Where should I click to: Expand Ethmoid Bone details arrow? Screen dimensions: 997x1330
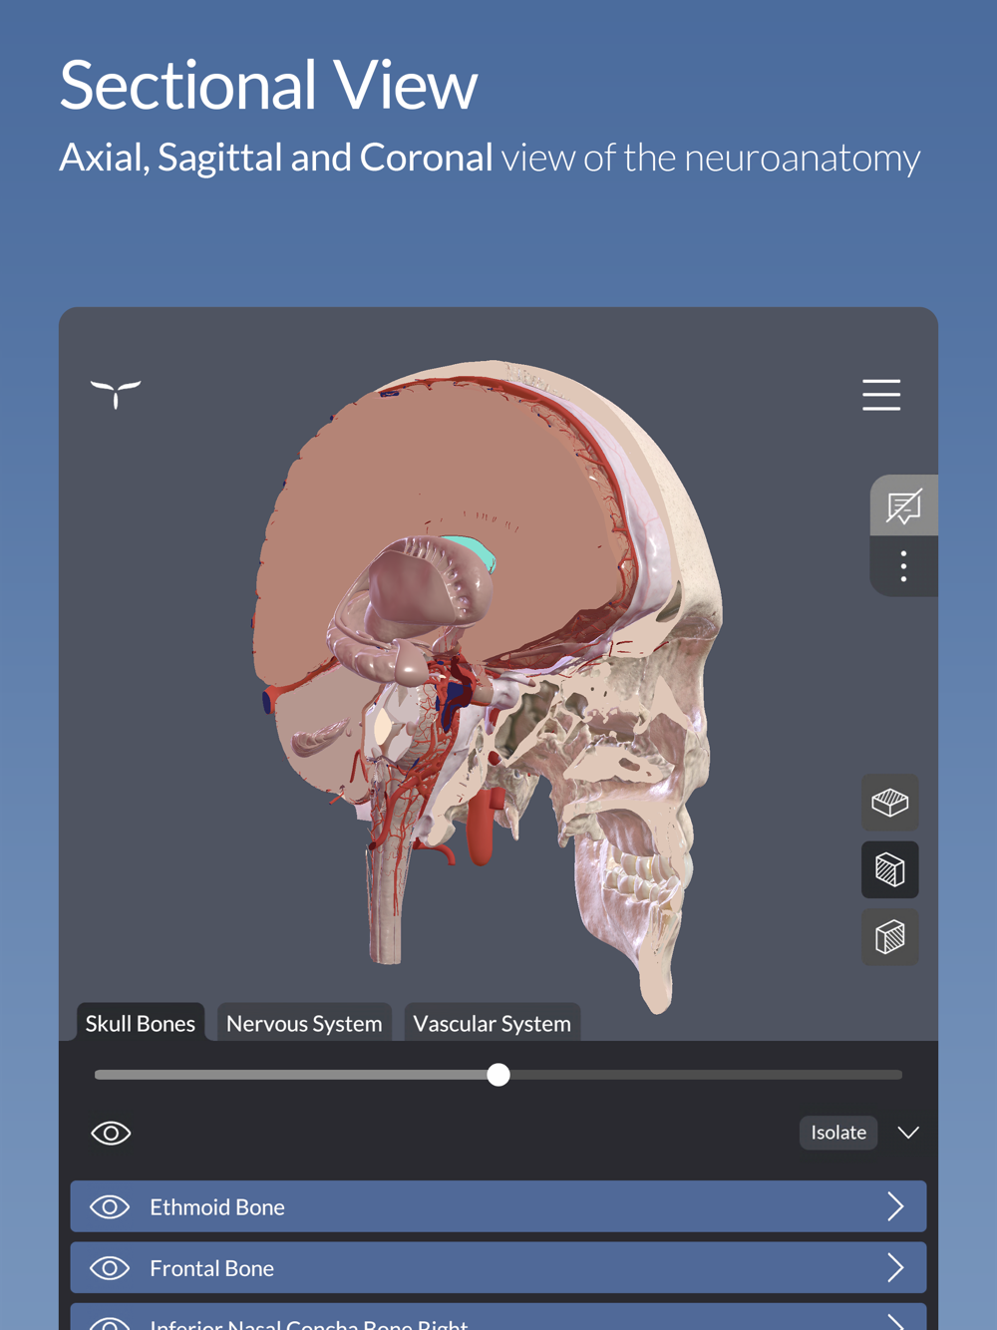coord(895,1206)
